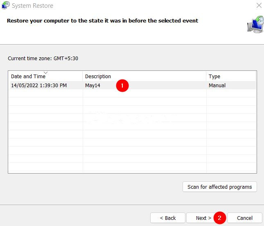Click the System Restore window title text
264x226 pixels.
(x=33, y=6)
